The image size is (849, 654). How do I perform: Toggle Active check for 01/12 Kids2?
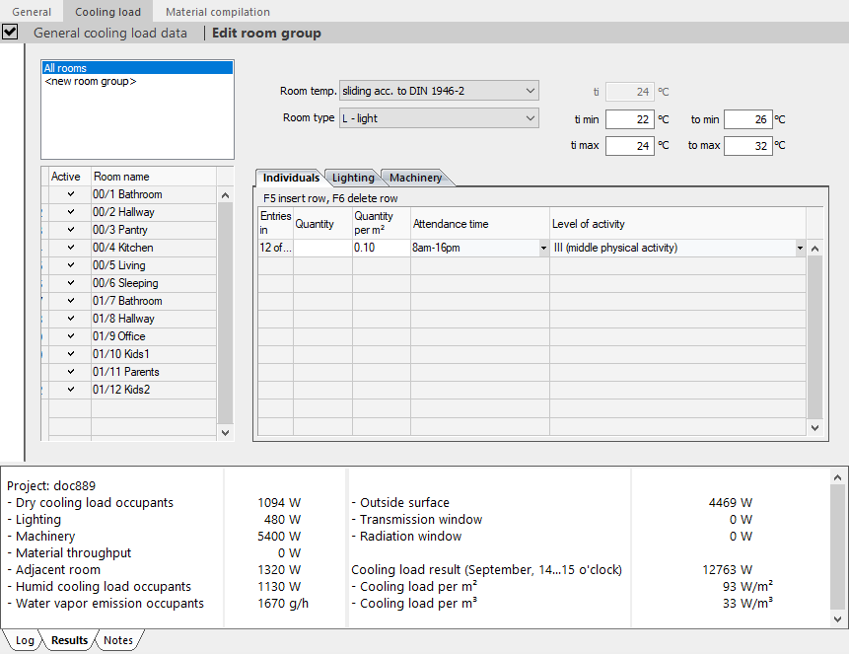pos(70,389)
